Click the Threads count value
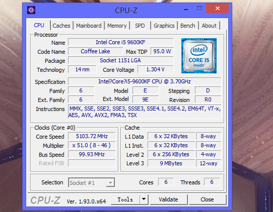The width and height of the screenshot is (273, 212). pos(212,182)
